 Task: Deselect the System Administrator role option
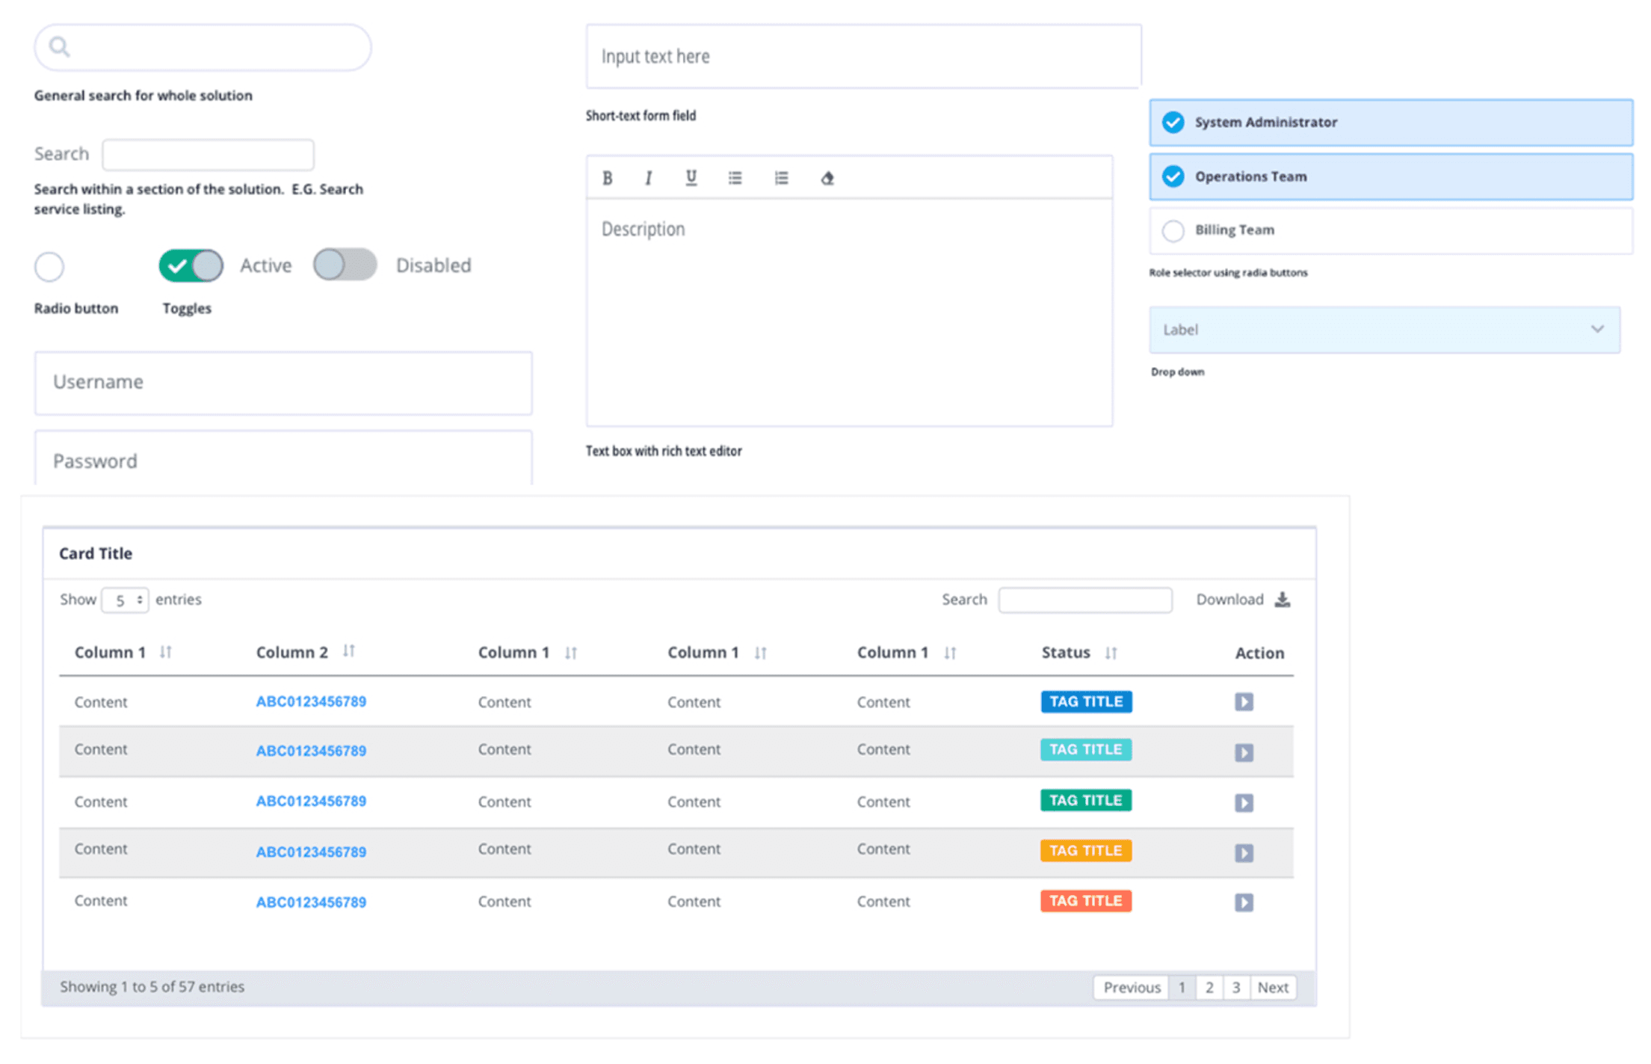point(1173,122)
